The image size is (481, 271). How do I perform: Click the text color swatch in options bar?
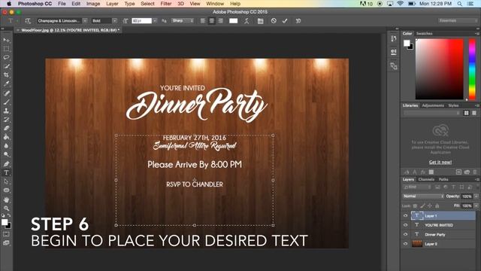[234, 21]
